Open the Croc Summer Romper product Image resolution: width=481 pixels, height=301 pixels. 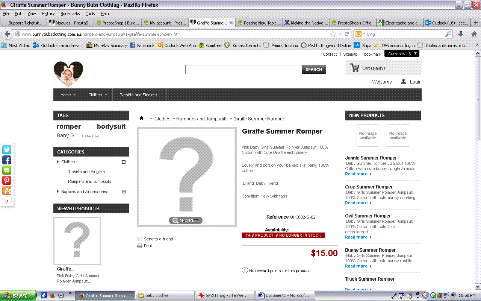pyautogui.click(x=369, y=187)
